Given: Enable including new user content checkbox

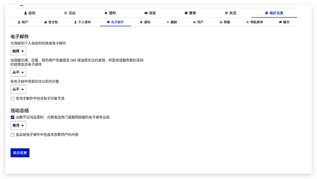Looking at the screenshot, I should pos(12,135).
